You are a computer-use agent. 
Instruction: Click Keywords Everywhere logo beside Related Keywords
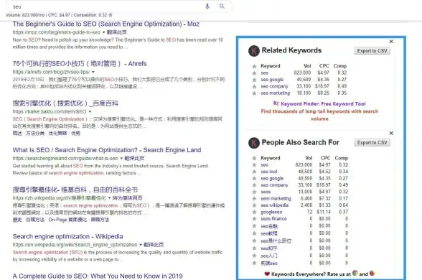pos(254,51)
